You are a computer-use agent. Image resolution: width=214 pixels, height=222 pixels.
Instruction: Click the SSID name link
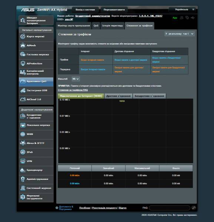tap(69, 19)
